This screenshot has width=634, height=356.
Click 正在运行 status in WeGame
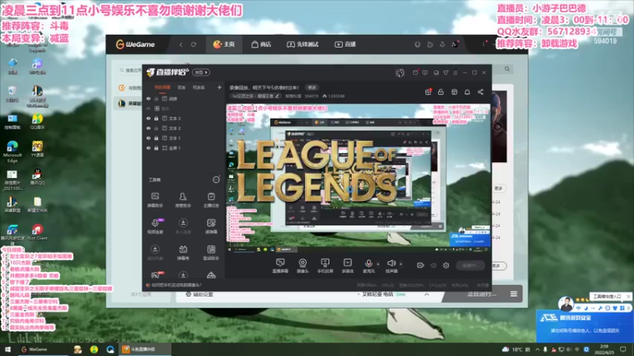click(x=482, y=294)
